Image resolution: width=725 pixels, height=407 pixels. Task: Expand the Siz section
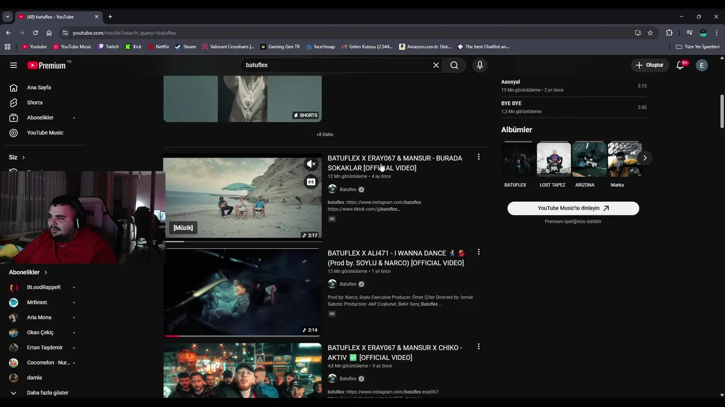click(x=17, y=157)
